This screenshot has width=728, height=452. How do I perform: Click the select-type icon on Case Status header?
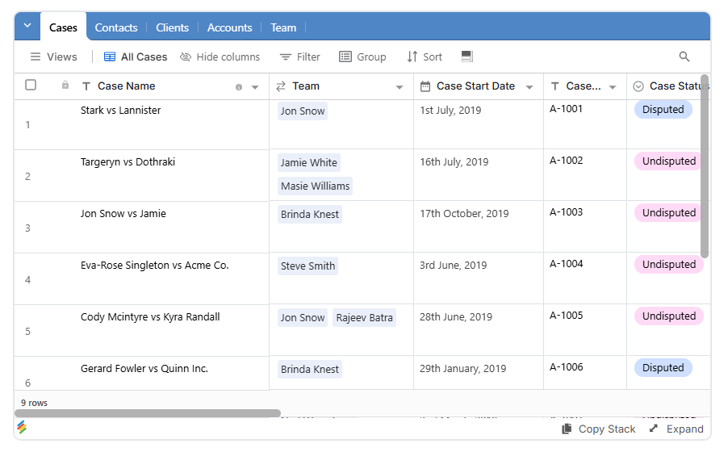pos(638,86)
